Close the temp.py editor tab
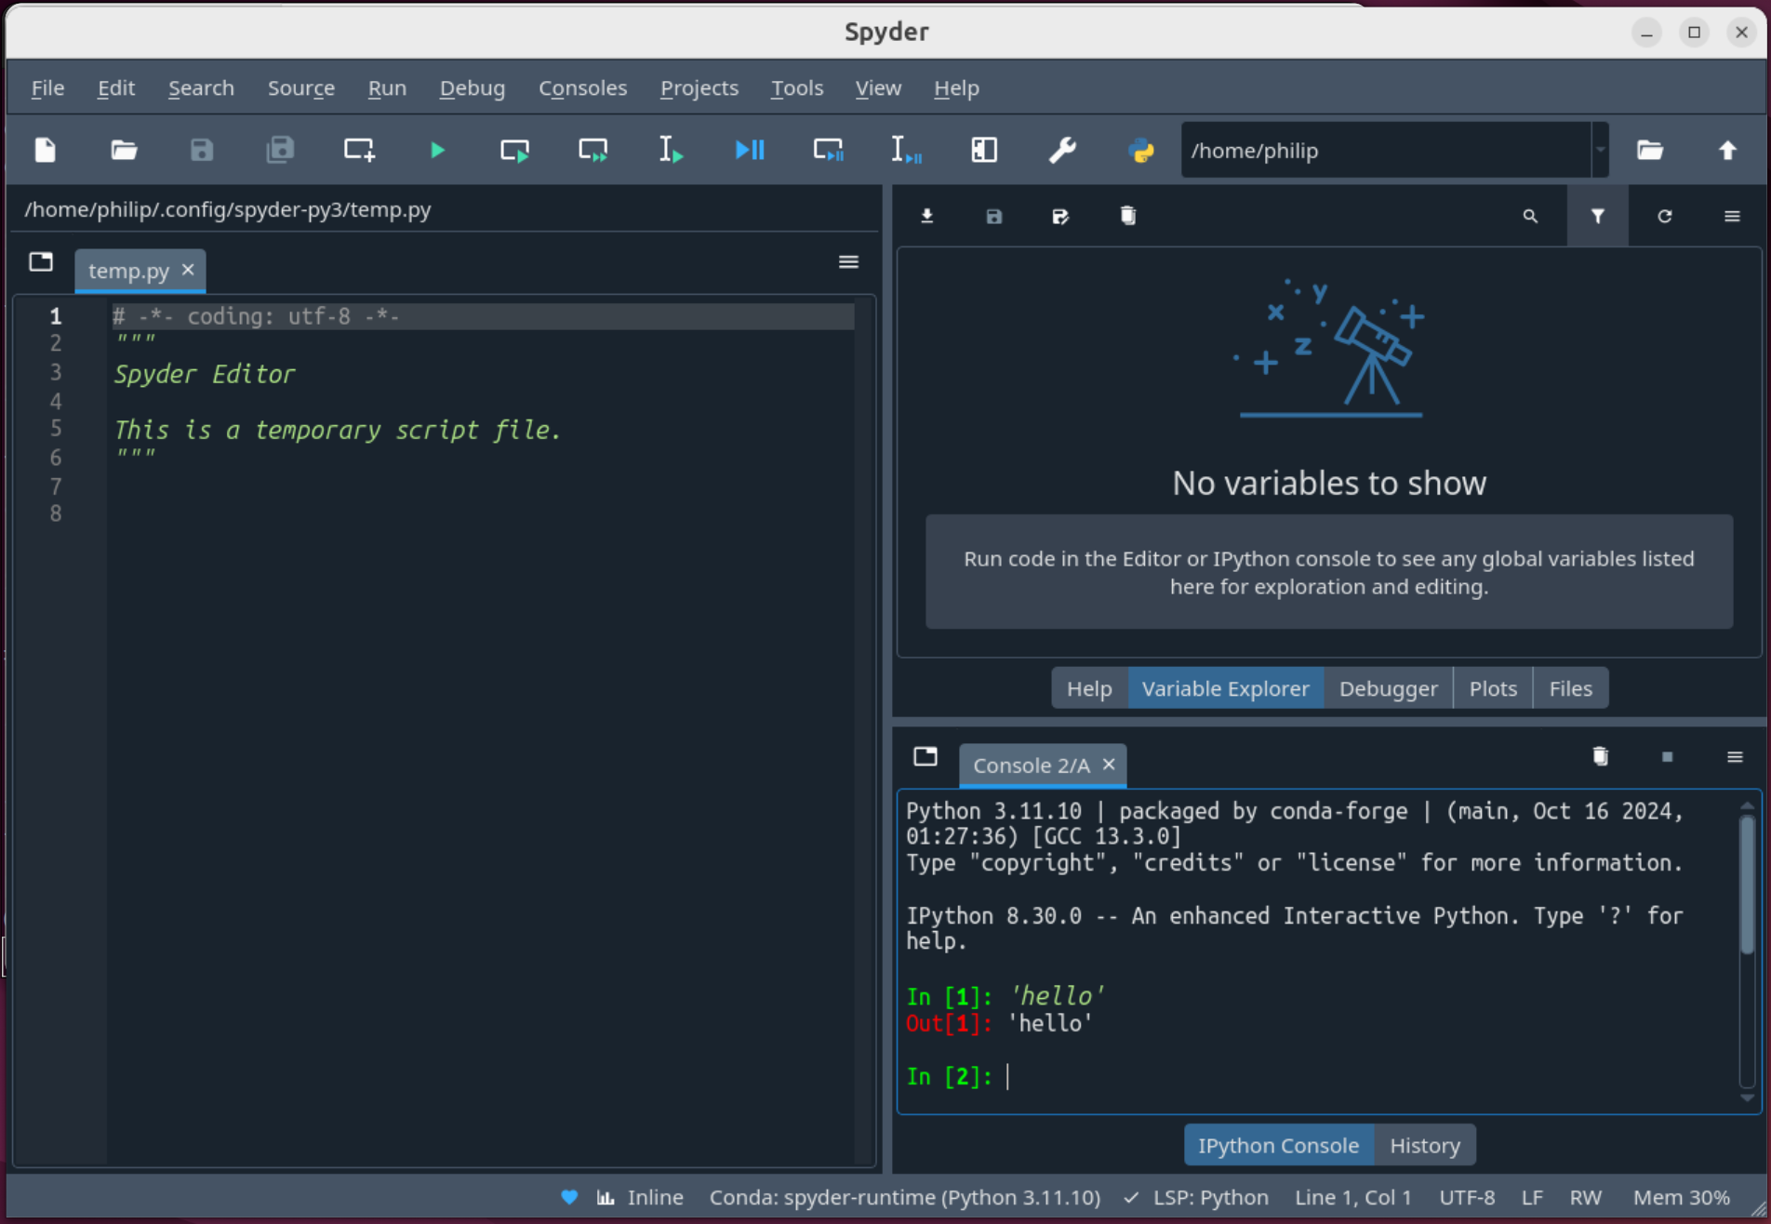Viewport: 1771px width, 1224px height. [x=188, y=270]
